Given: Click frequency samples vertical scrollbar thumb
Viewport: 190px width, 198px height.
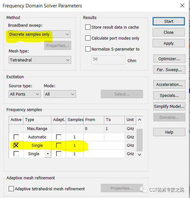Looking at the screenshot, I should point(139,140).
